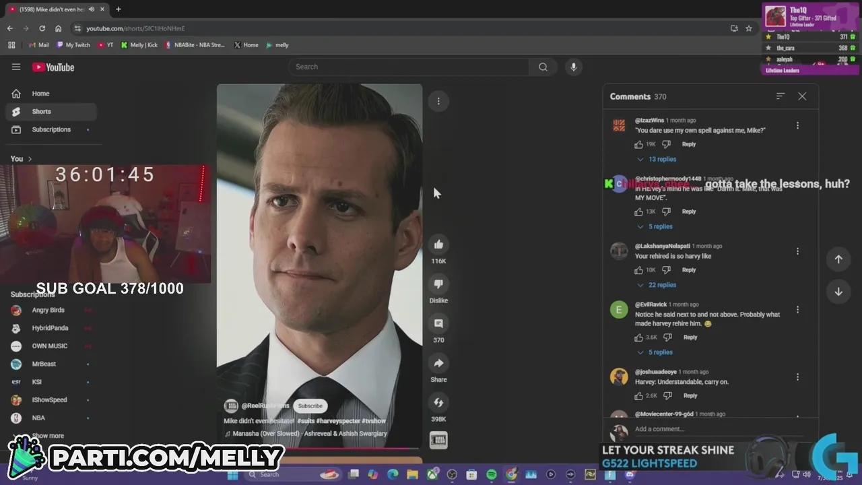Open the short's comments icon showing 370

click(438, 324)
